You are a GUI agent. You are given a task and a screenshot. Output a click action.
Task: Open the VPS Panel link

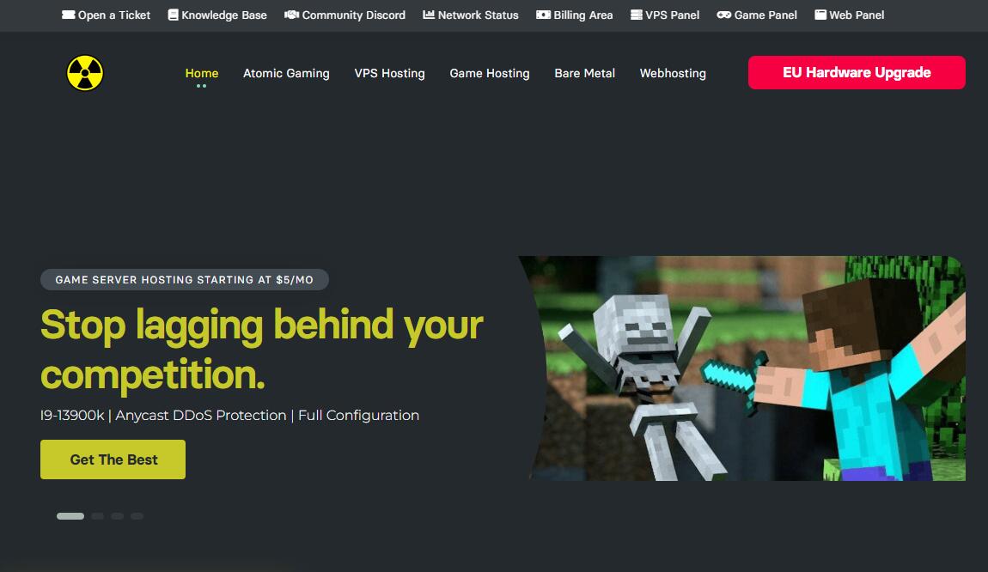(665, 15)
